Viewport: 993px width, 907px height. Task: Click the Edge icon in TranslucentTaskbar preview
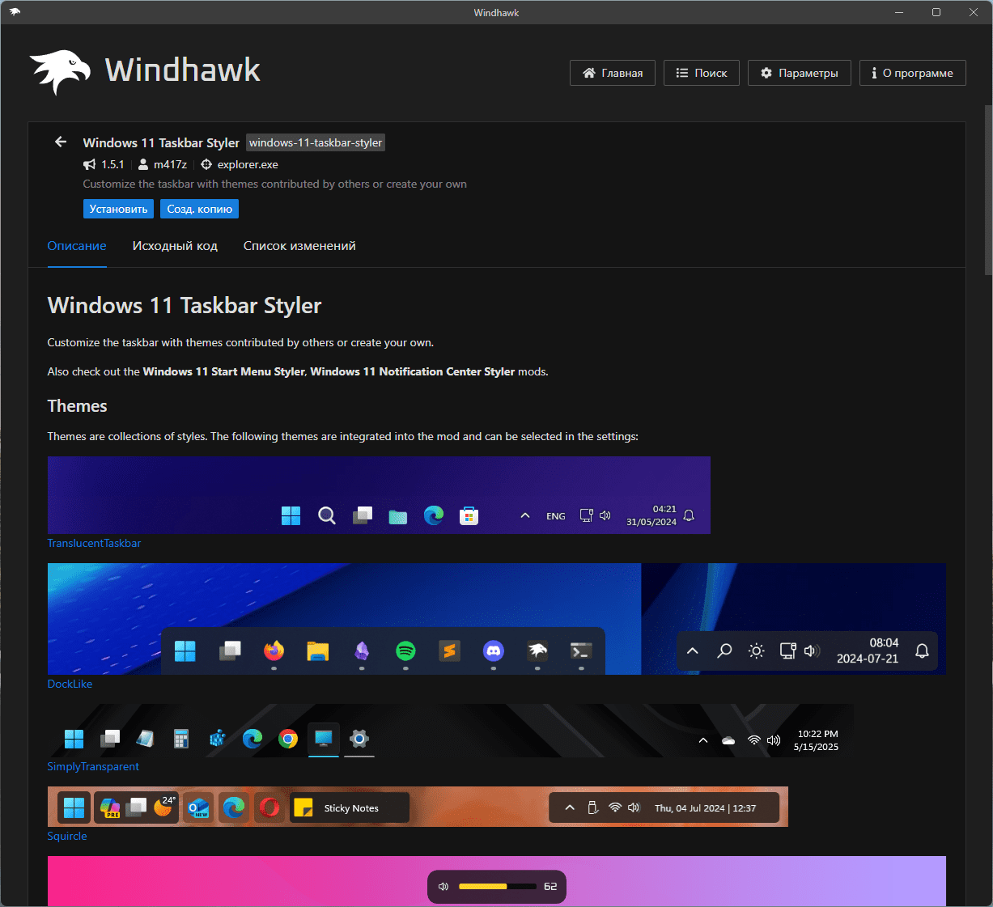[434, 515]
